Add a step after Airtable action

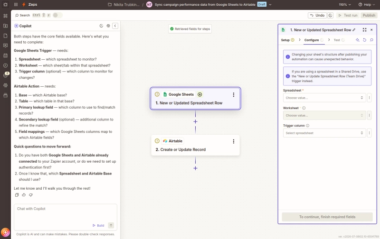[195, 168]
